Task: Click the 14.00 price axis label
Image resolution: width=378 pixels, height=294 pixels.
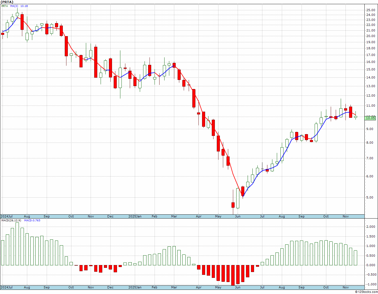Action: [371, 78]
